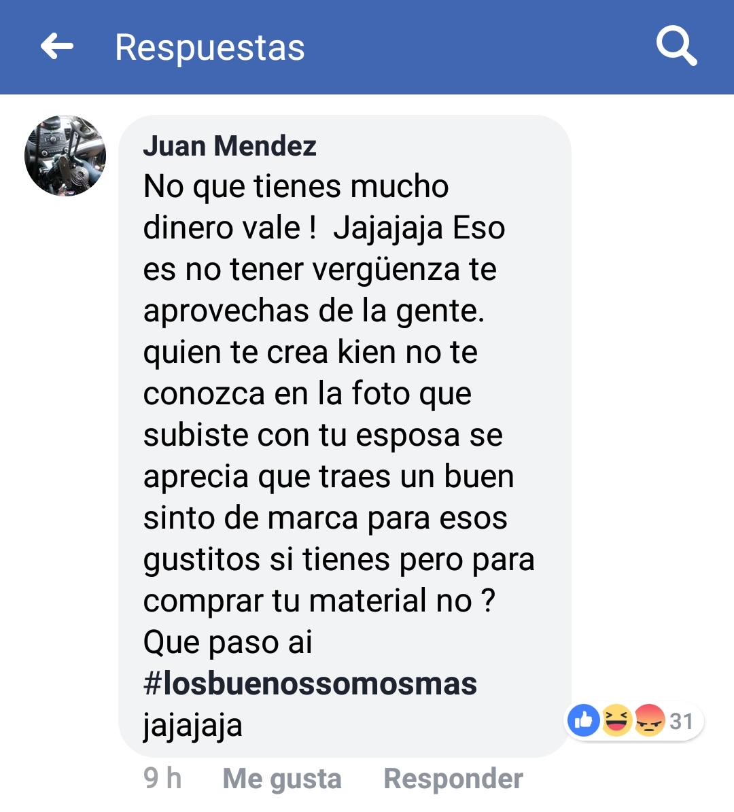Click the 'aprovechas de la gente.' line
734x812 pixels.
(314, 311)
